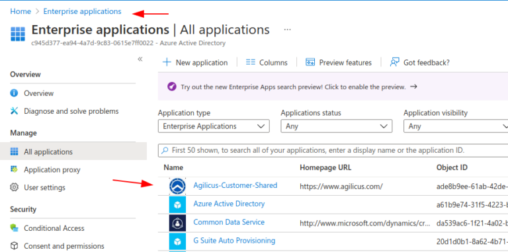The height and width of the screenshot is (252, 508).
Task: Click the Got feedback person icon
Action: tap(394, 62)
